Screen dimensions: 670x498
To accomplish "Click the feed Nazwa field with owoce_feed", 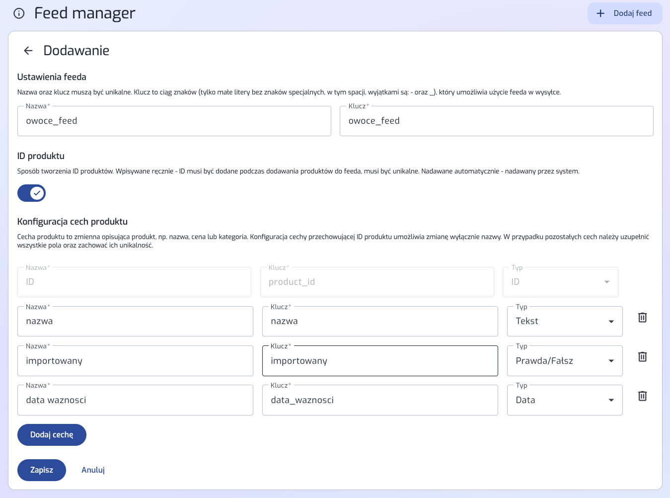I will click(x=174, y=121).
